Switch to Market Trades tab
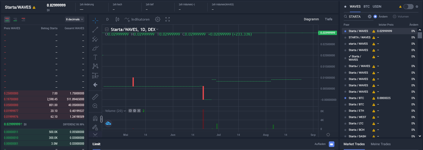Screen dimensions: 423x150 pyautogui.click(x=354, y=144)
